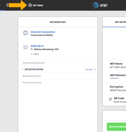Click the QR Code icon
The image size is (126, 132).
pyautogui.click(x=110, y=99)
